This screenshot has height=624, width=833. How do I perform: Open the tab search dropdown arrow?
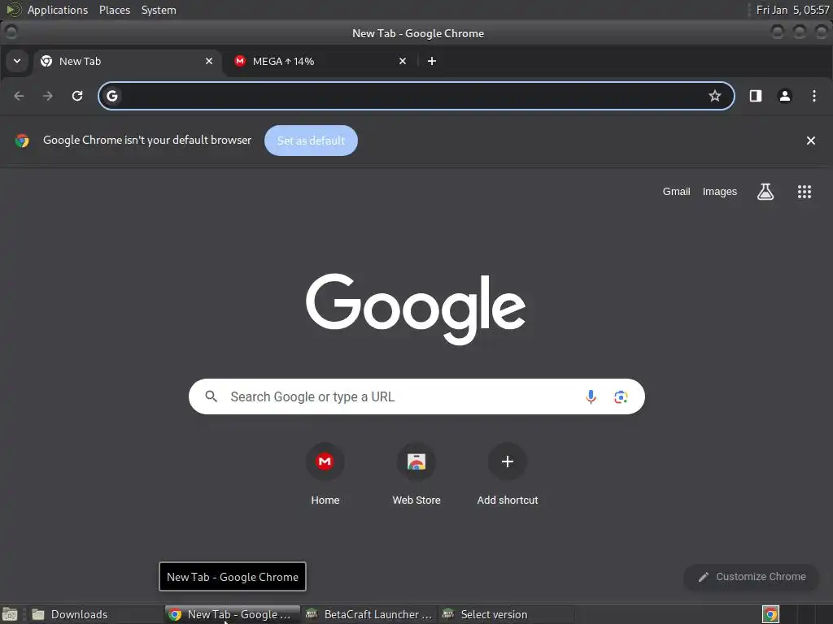17,61
